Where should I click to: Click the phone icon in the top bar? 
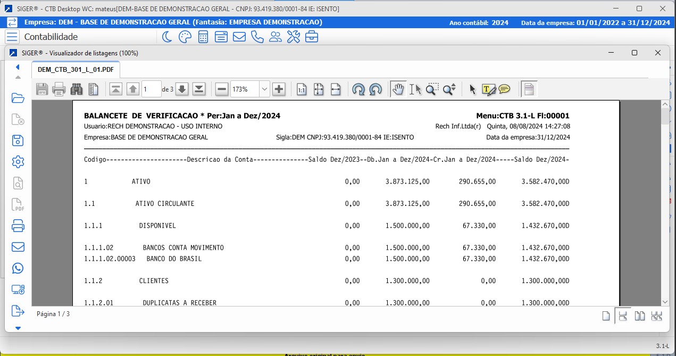click(257, 37)
